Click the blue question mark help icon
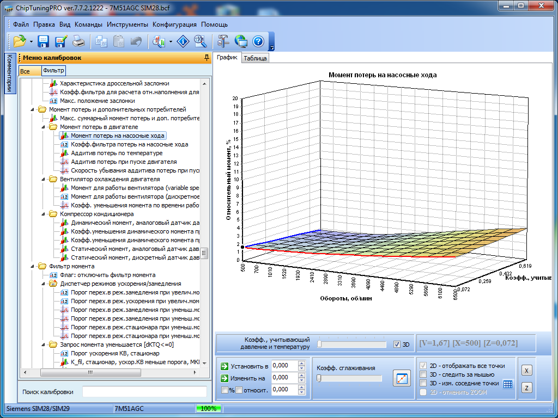This screenshot has width=558, height=418. (258, 41)
